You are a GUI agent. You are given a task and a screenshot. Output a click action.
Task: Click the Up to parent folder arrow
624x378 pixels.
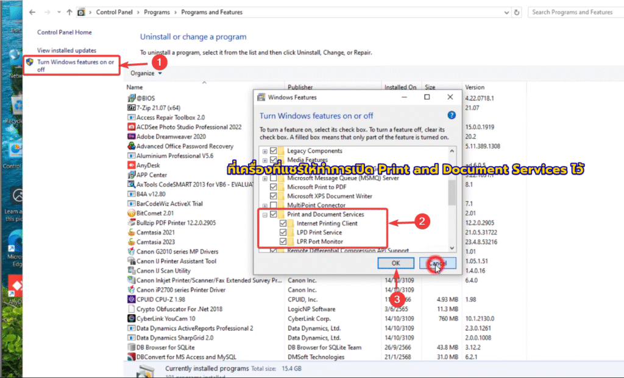(x=69, y=12)
